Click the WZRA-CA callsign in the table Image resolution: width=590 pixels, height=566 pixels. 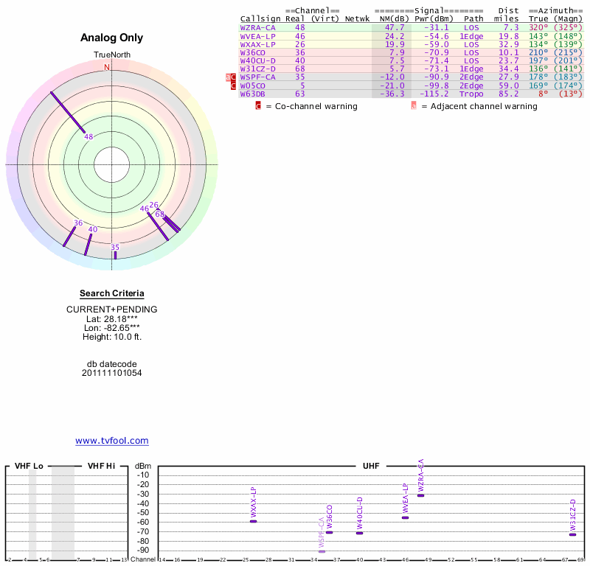pos(257,27)
